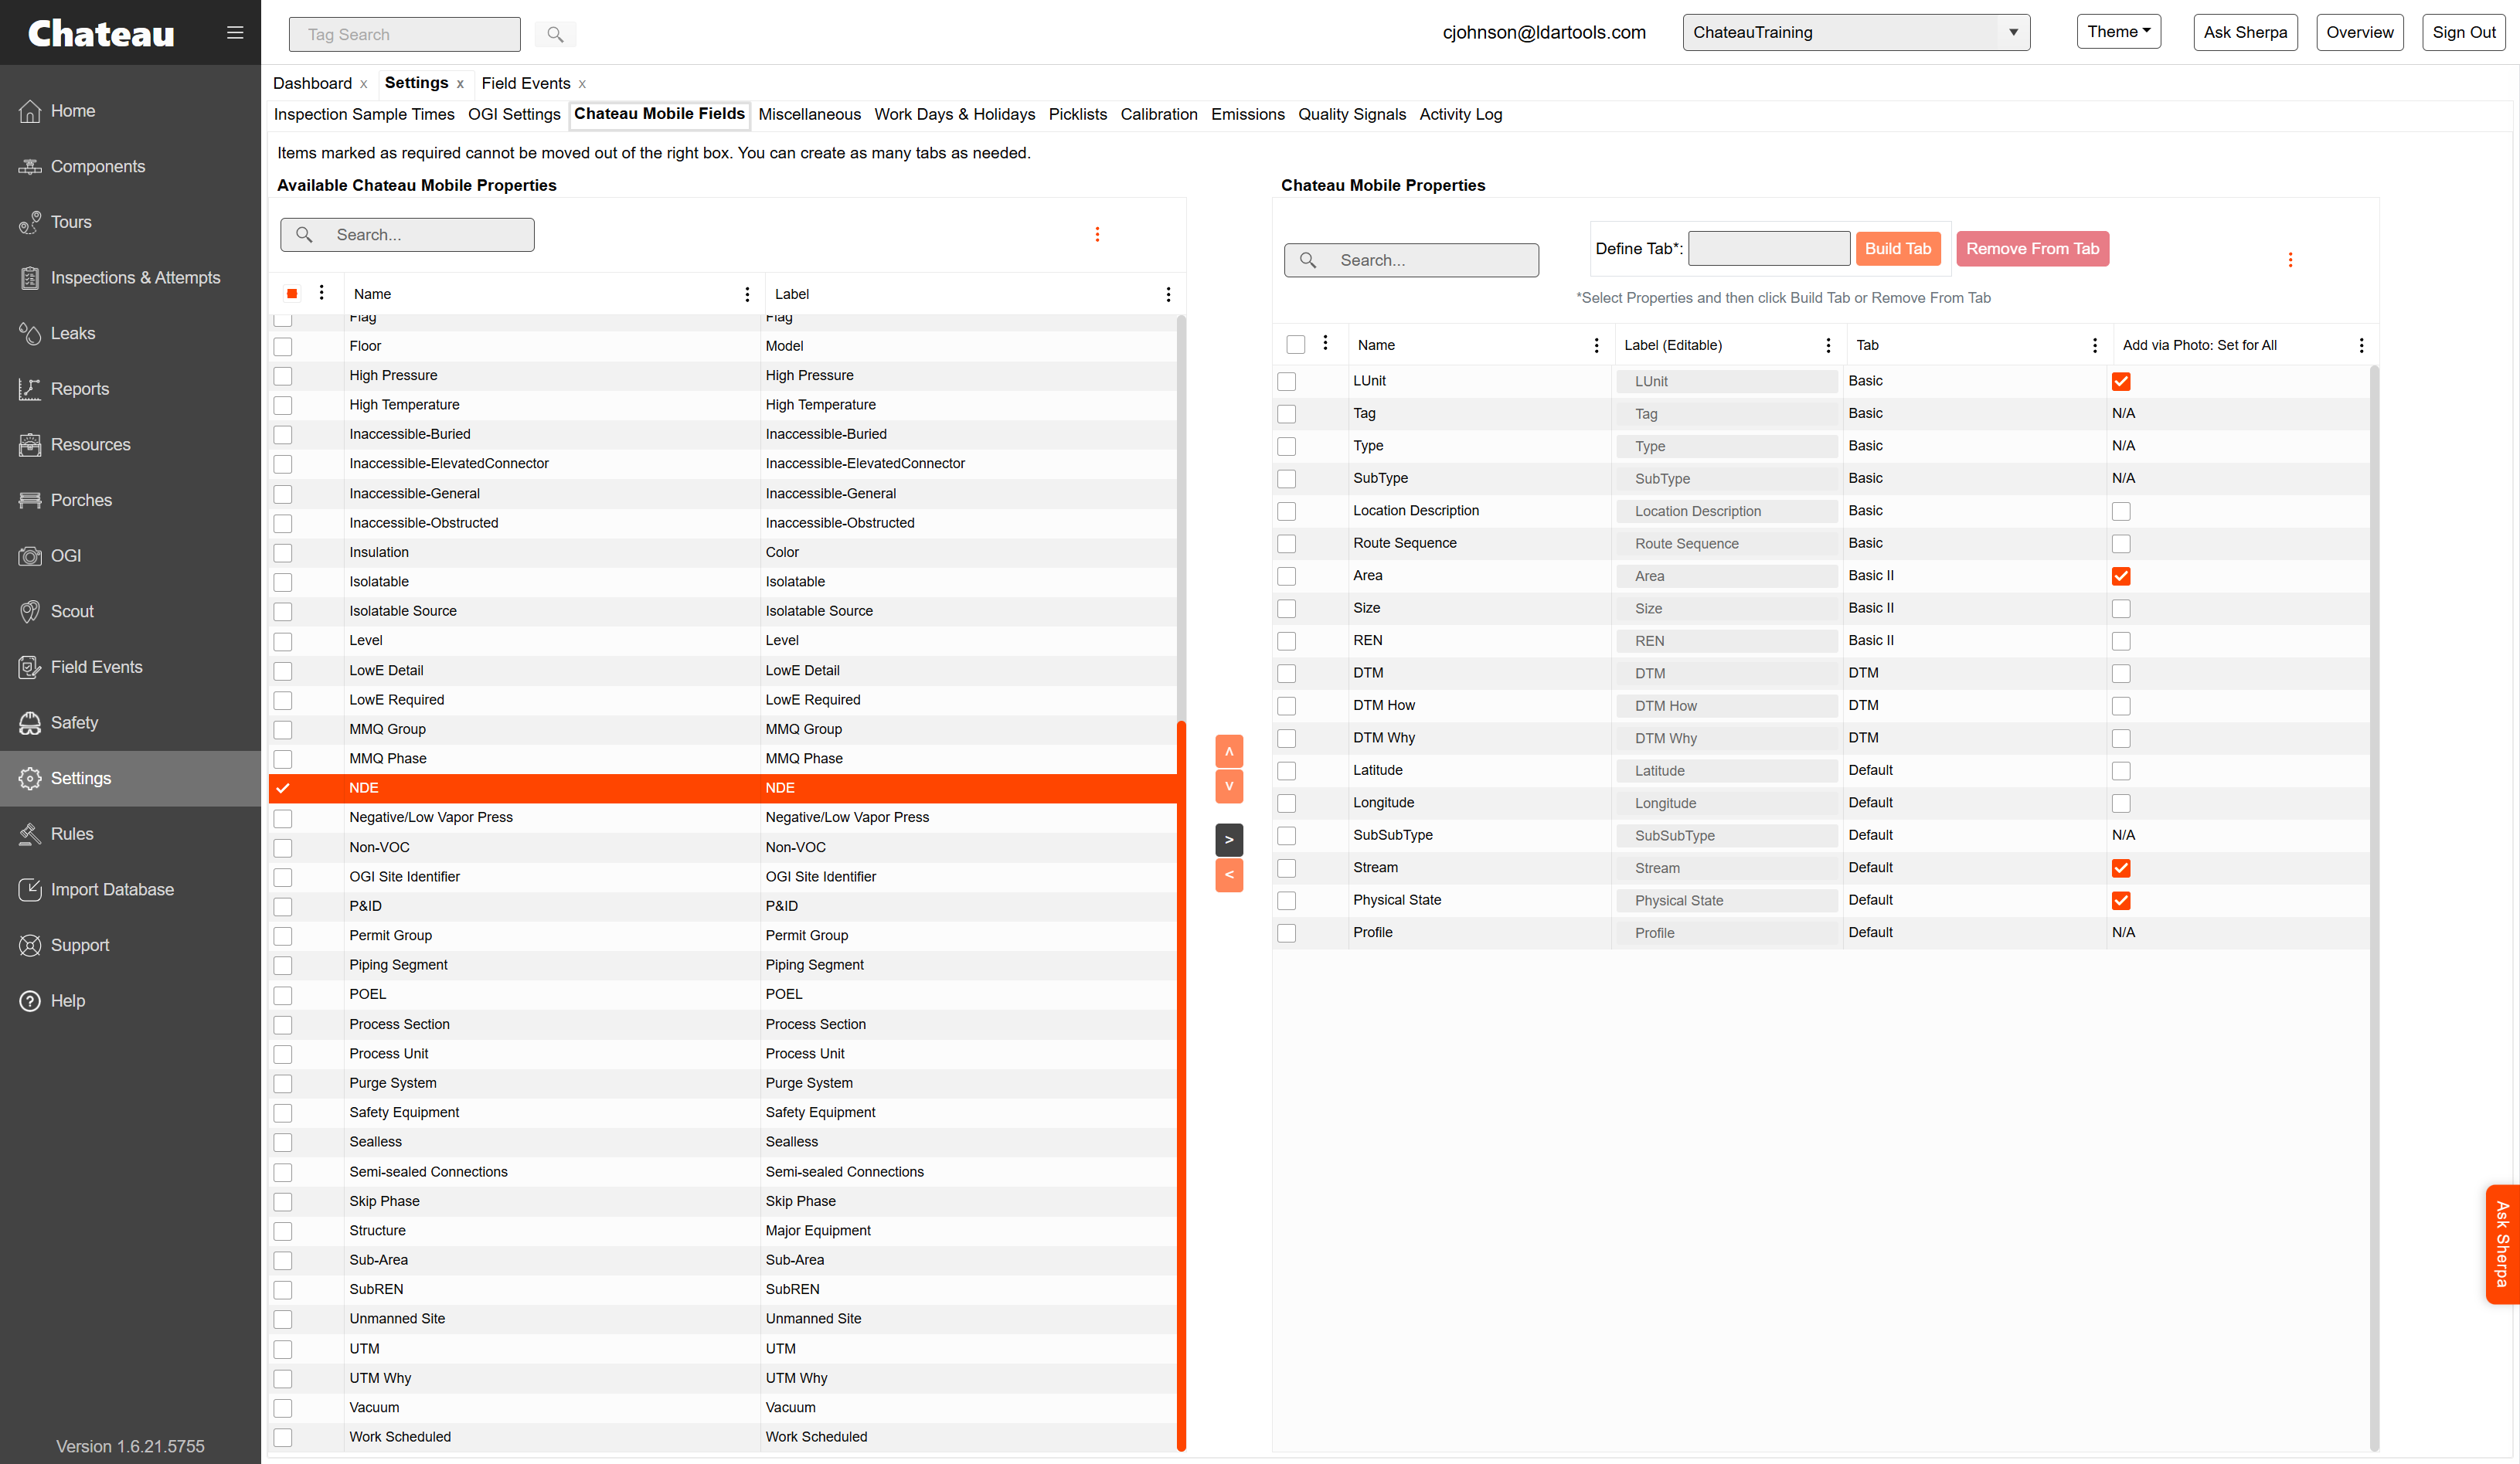Open Components from the sidebar
2520x1464 pixels.
97,166
